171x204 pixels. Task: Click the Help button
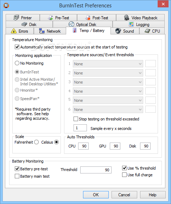tap(153, 195)
